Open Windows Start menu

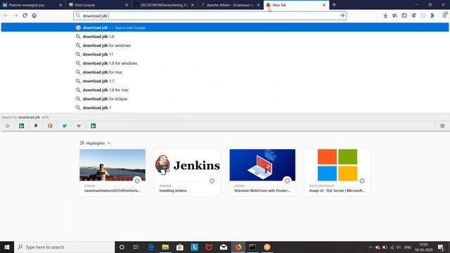point(7,247)
